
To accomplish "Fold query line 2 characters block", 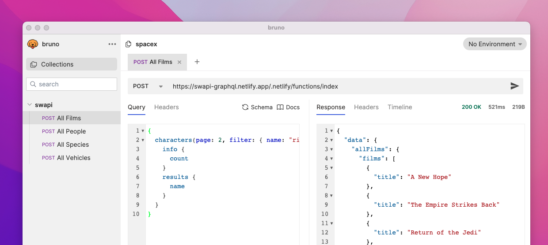I will 143,140.
